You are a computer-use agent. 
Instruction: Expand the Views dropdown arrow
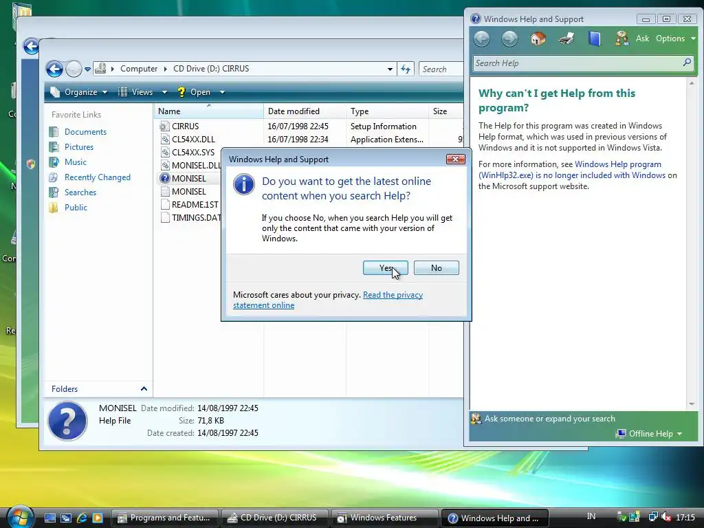click(164, 92)
